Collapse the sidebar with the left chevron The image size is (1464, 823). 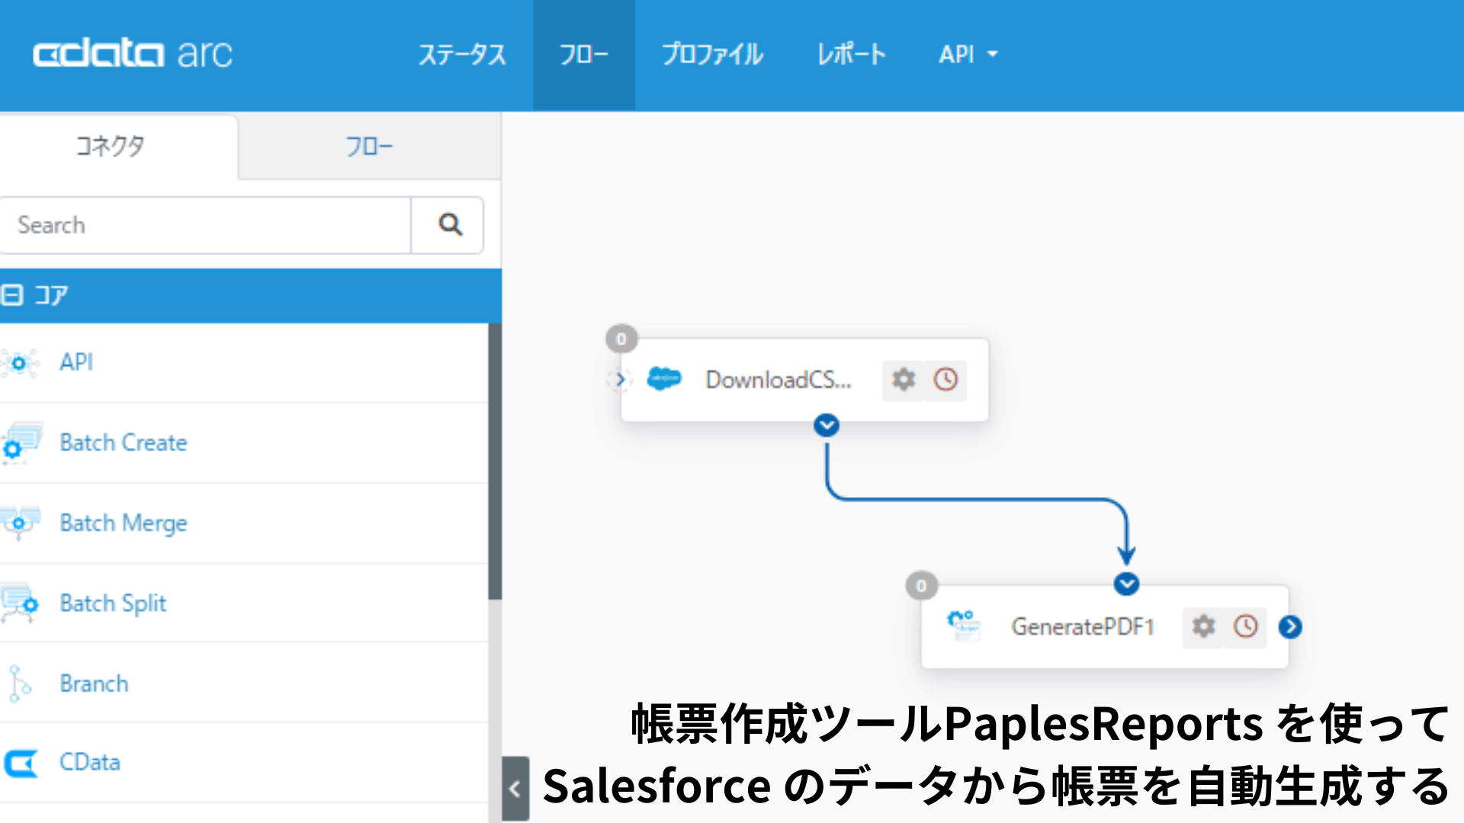pyautogui.click(x=515, y=789)
